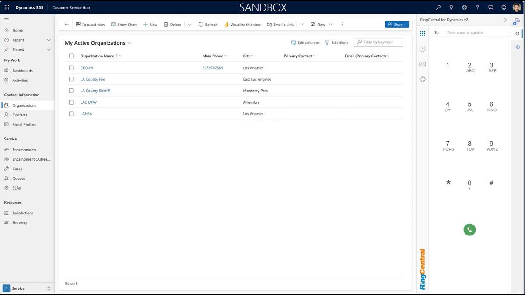Click Delete in the command bar

[172, 25]
